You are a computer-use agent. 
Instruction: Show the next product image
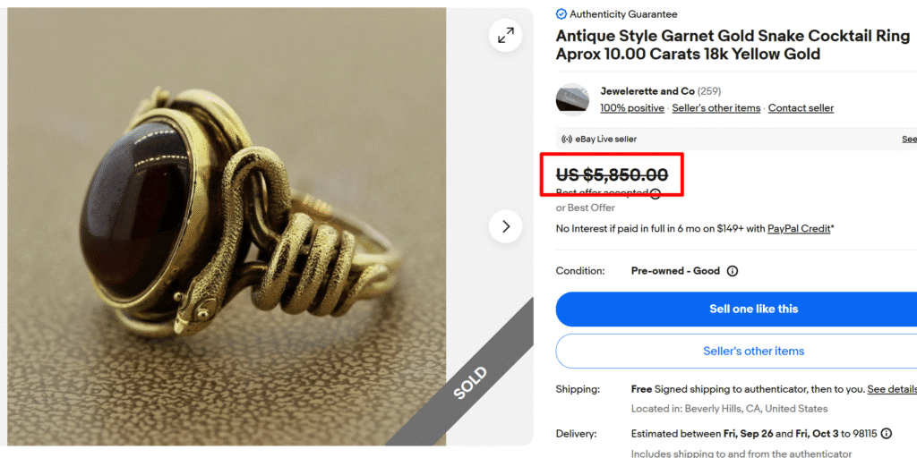(506, 226)
